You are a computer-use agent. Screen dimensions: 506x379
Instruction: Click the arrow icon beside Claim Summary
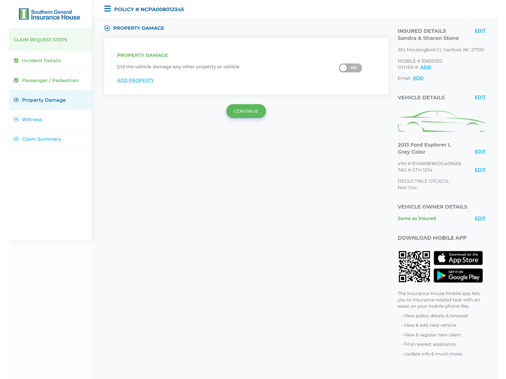click(x=16, y=139)
